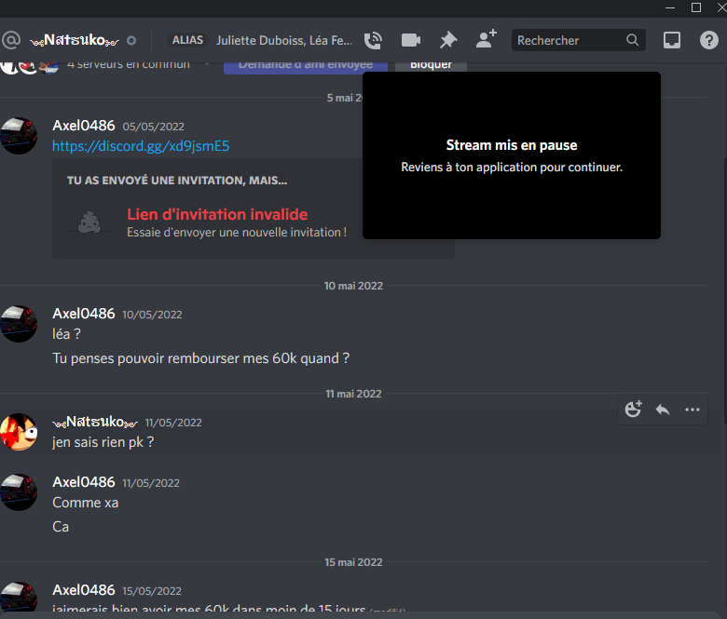Image resolution: width=727 pixels, height=619 pixels.
Task: Click the alias list 'Juliette Duboiss, Léa Fe...'
Action: tap(284, 40)
